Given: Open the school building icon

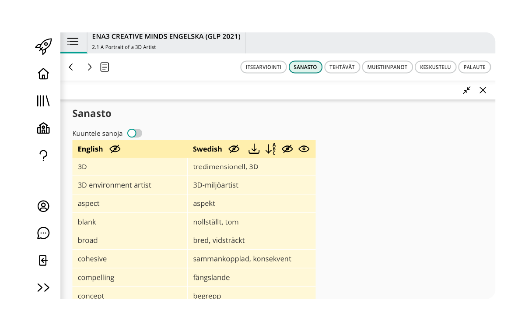Looking at the screenshot, I should 43,128.
